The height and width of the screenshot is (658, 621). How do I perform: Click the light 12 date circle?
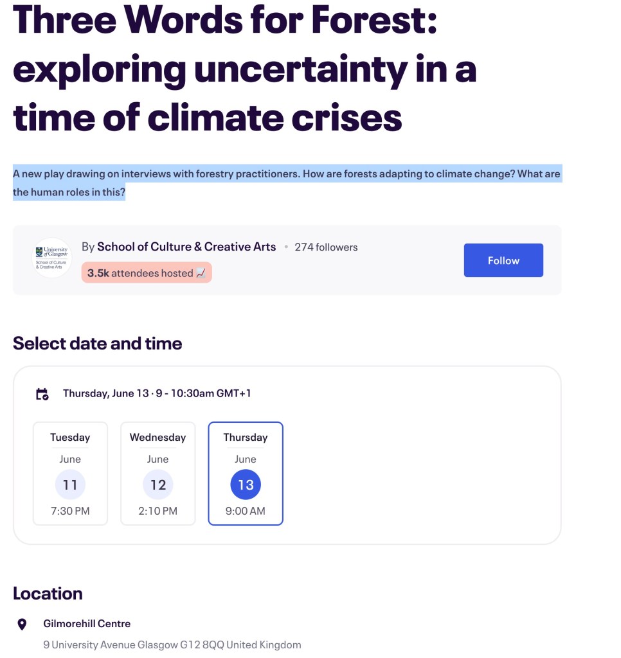pos(158,485)
